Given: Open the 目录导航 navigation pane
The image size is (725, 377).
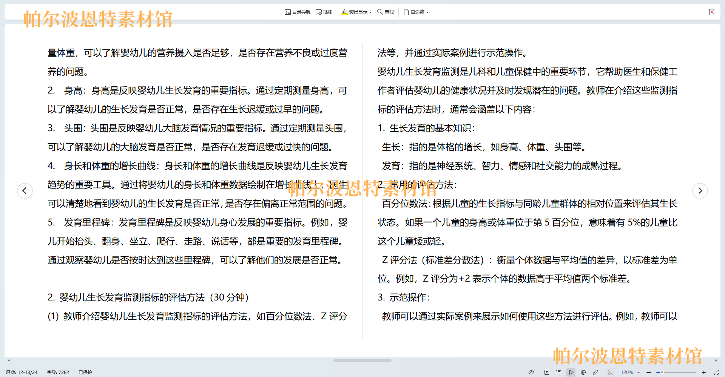Looking at the screenshot, I should point(298,12).
